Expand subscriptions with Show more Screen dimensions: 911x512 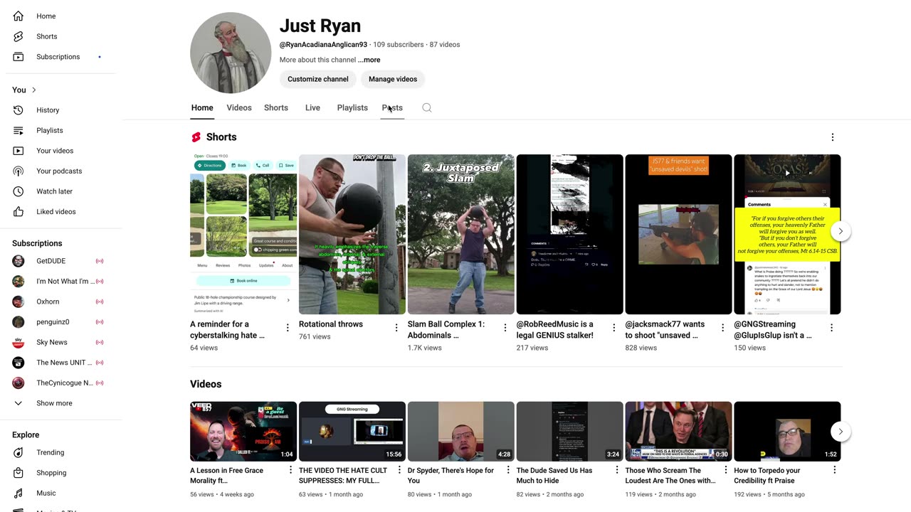click(54, 403)
